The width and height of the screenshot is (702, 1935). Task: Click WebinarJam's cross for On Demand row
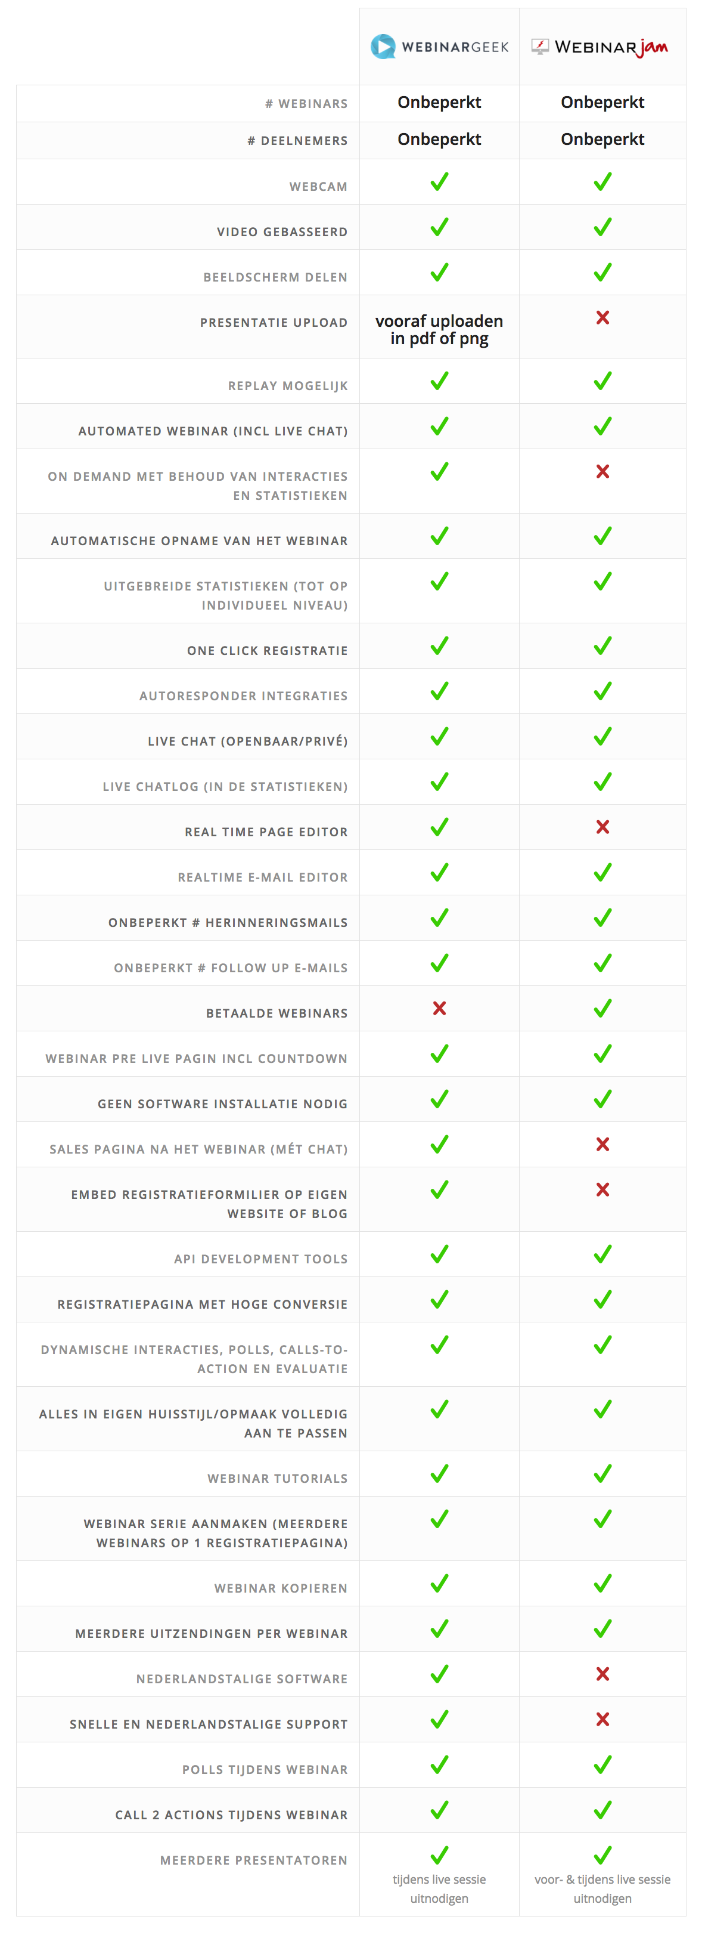click(602, 471)
